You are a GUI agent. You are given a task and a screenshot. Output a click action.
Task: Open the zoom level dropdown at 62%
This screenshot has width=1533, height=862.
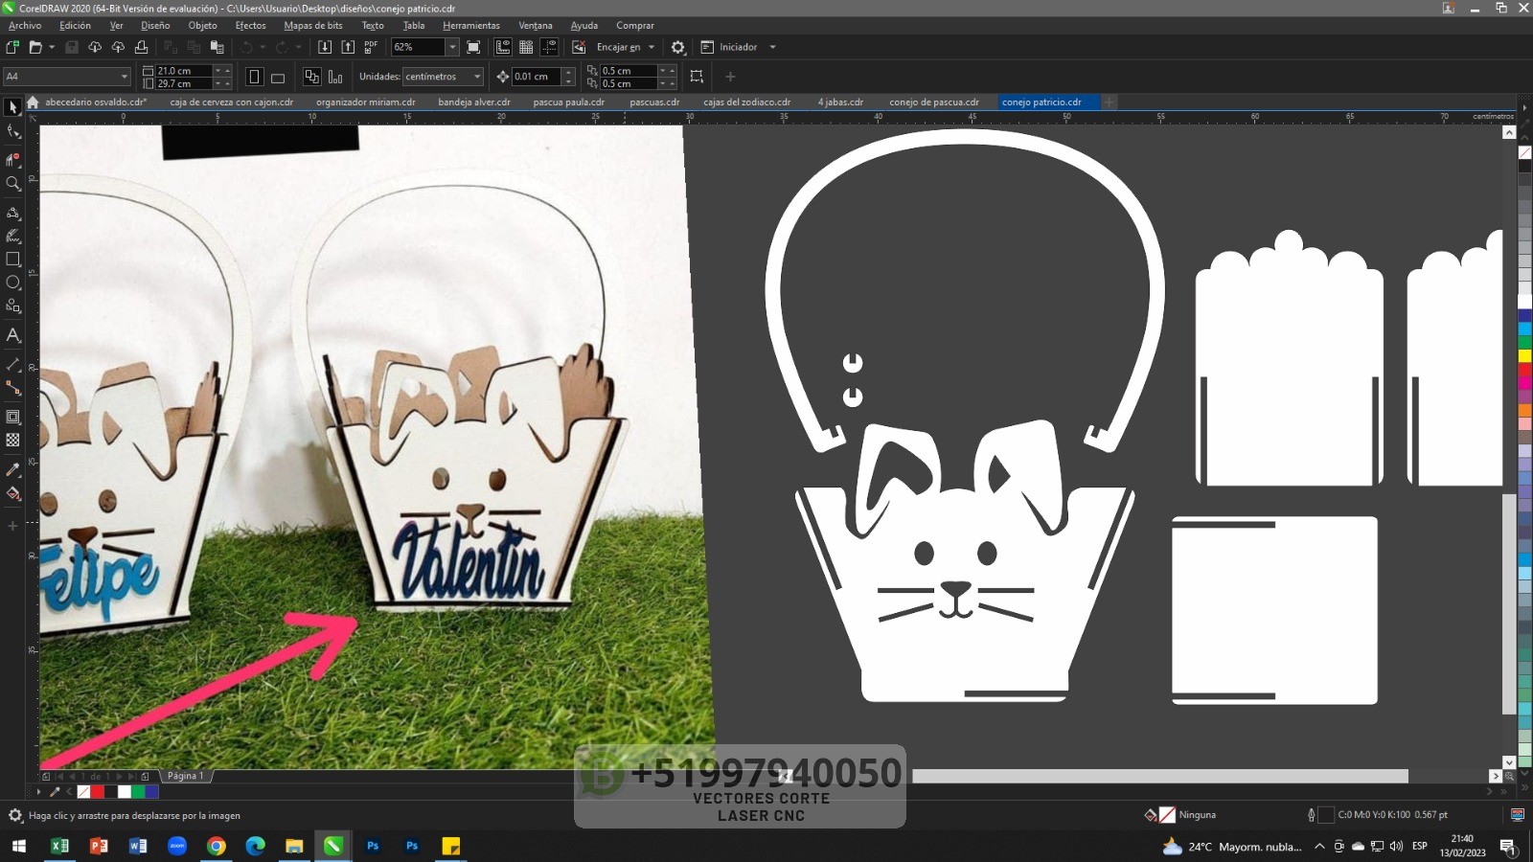452,47
